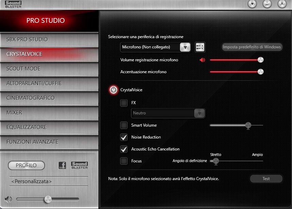Image resolution: width=292 pixels, height=209 pixels.
Task: Enable the FX checkbox
Action: coord(124,103)
